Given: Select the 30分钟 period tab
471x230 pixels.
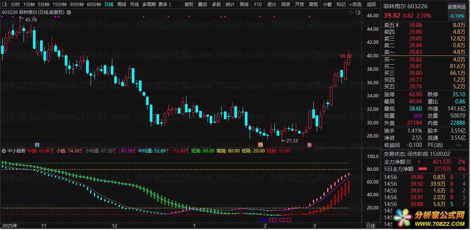Looking at the screenshot, I should click(77, 4).
